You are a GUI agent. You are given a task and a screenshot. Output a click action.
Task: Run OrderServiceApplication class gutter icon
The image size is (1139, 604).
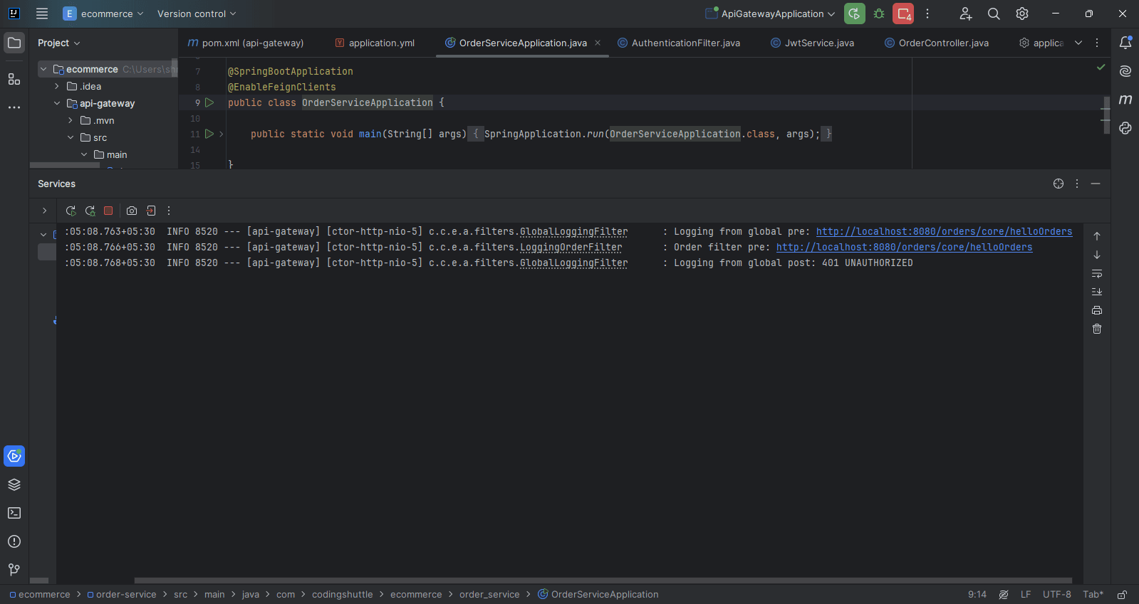click(x=209, y=102)
